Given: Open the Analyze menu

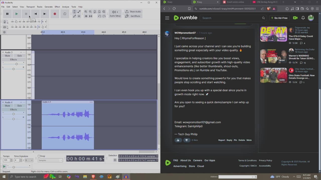Looking at the screenshot, I should point(65,7).
